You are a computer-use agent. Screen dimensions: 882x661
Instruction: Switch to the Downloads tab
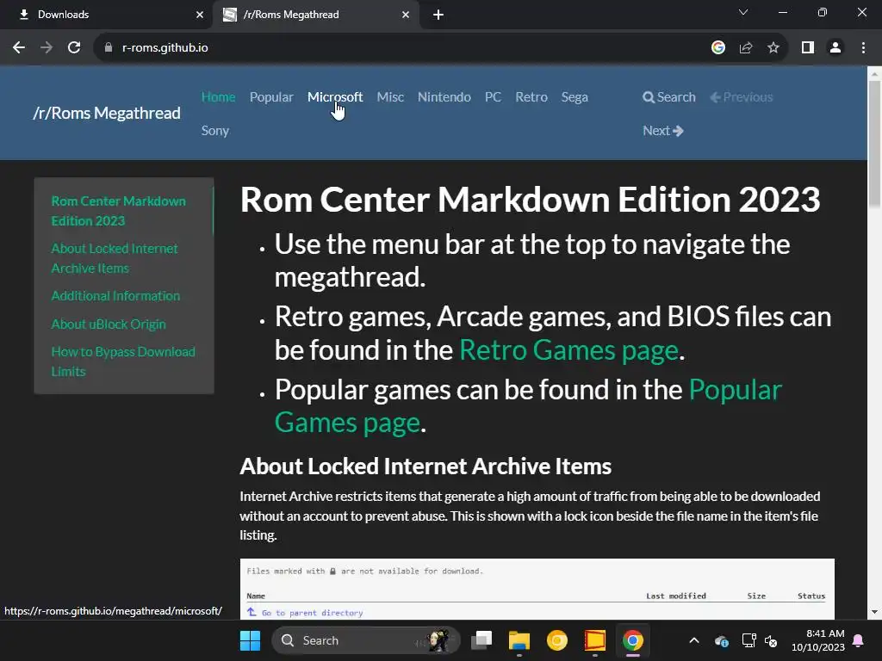point(105,15)
